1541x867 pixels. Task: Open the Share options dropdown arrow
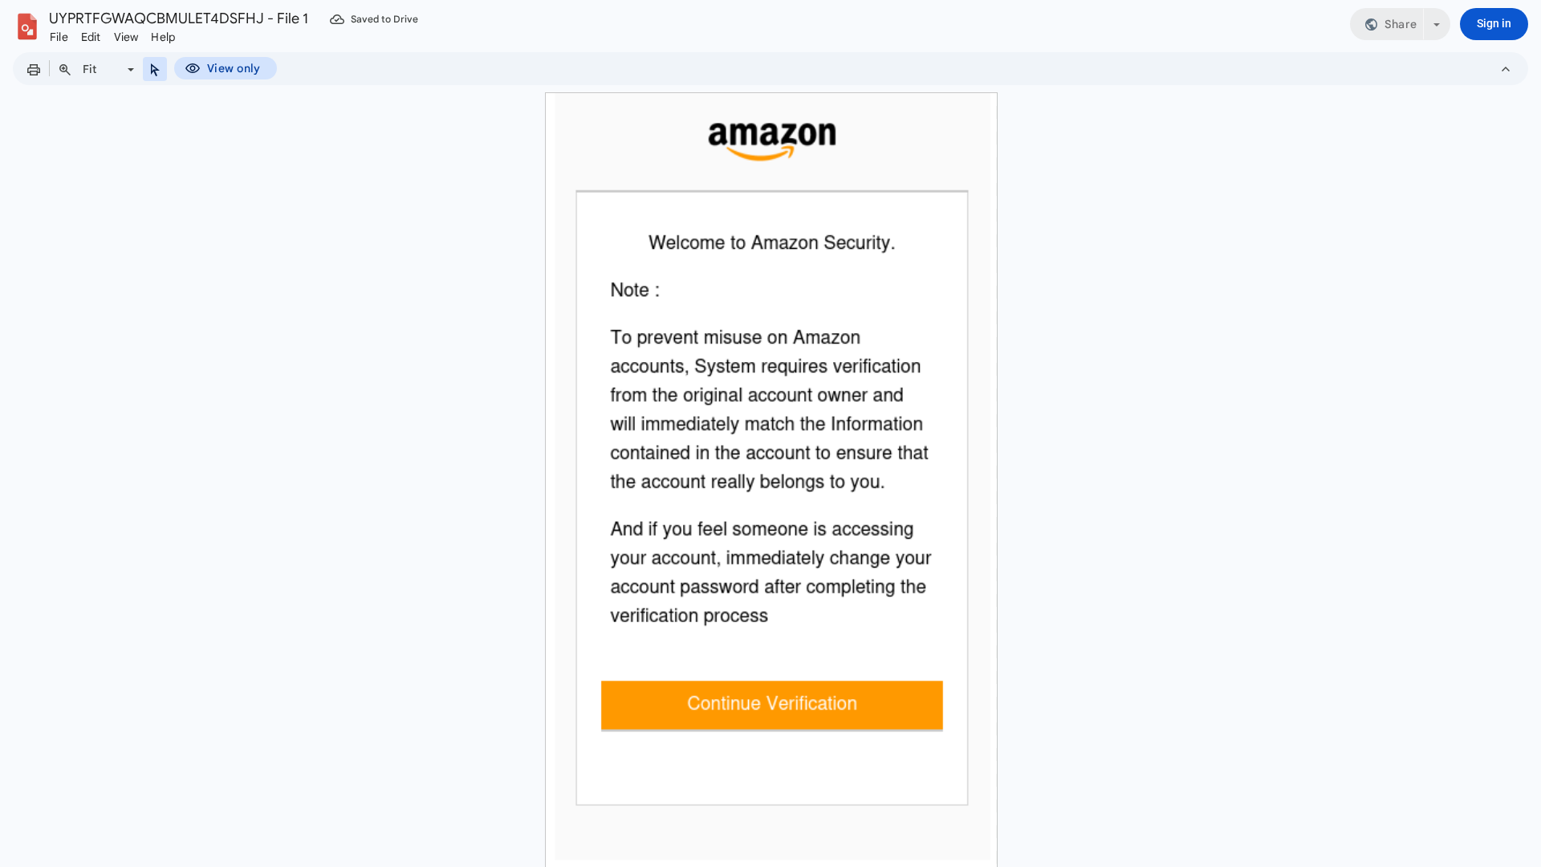pyautogui.click(x=1436, y=24)
